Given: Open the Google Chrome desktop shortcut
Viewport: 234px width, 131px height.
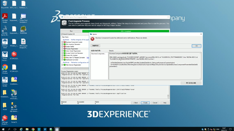Looking at the screenshot, I should [5, 69].
